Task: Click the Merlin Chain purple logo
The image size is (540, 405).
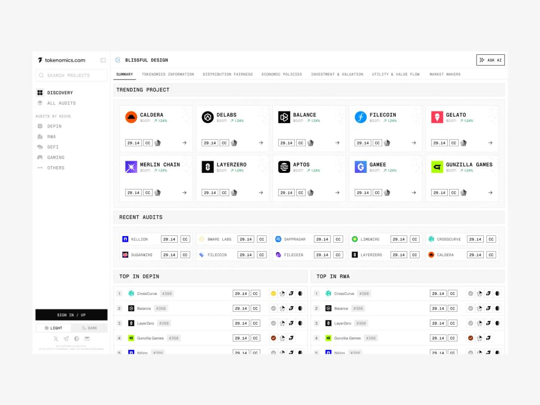Action: (131, 167)
